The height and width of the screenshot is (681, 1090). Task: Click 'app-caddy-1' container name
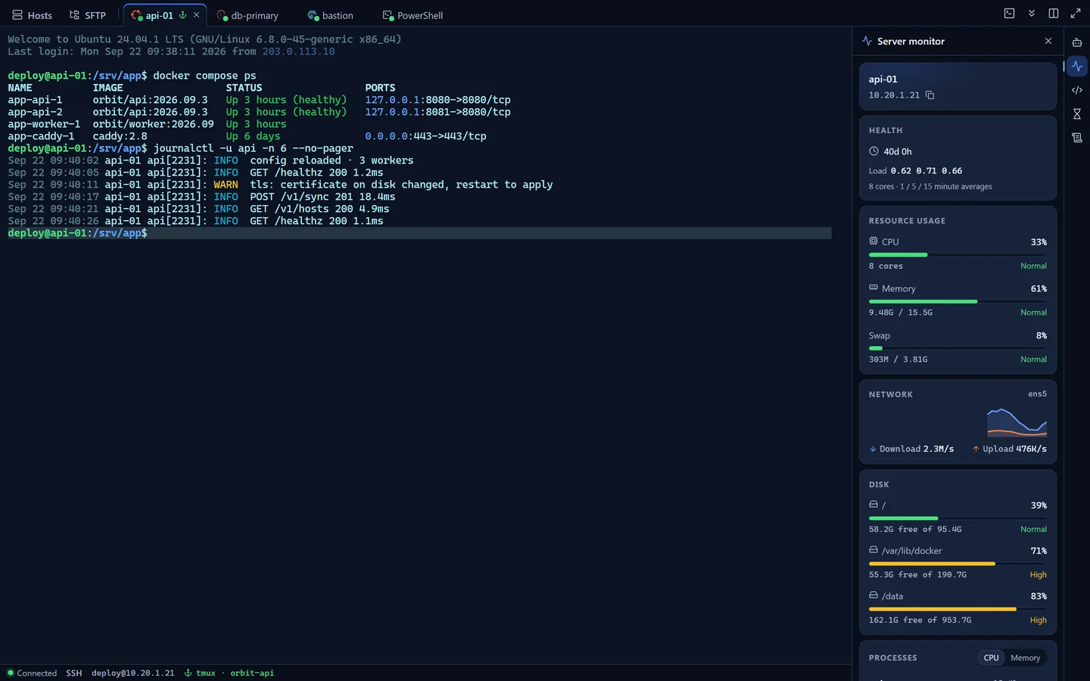click(41, 136)
